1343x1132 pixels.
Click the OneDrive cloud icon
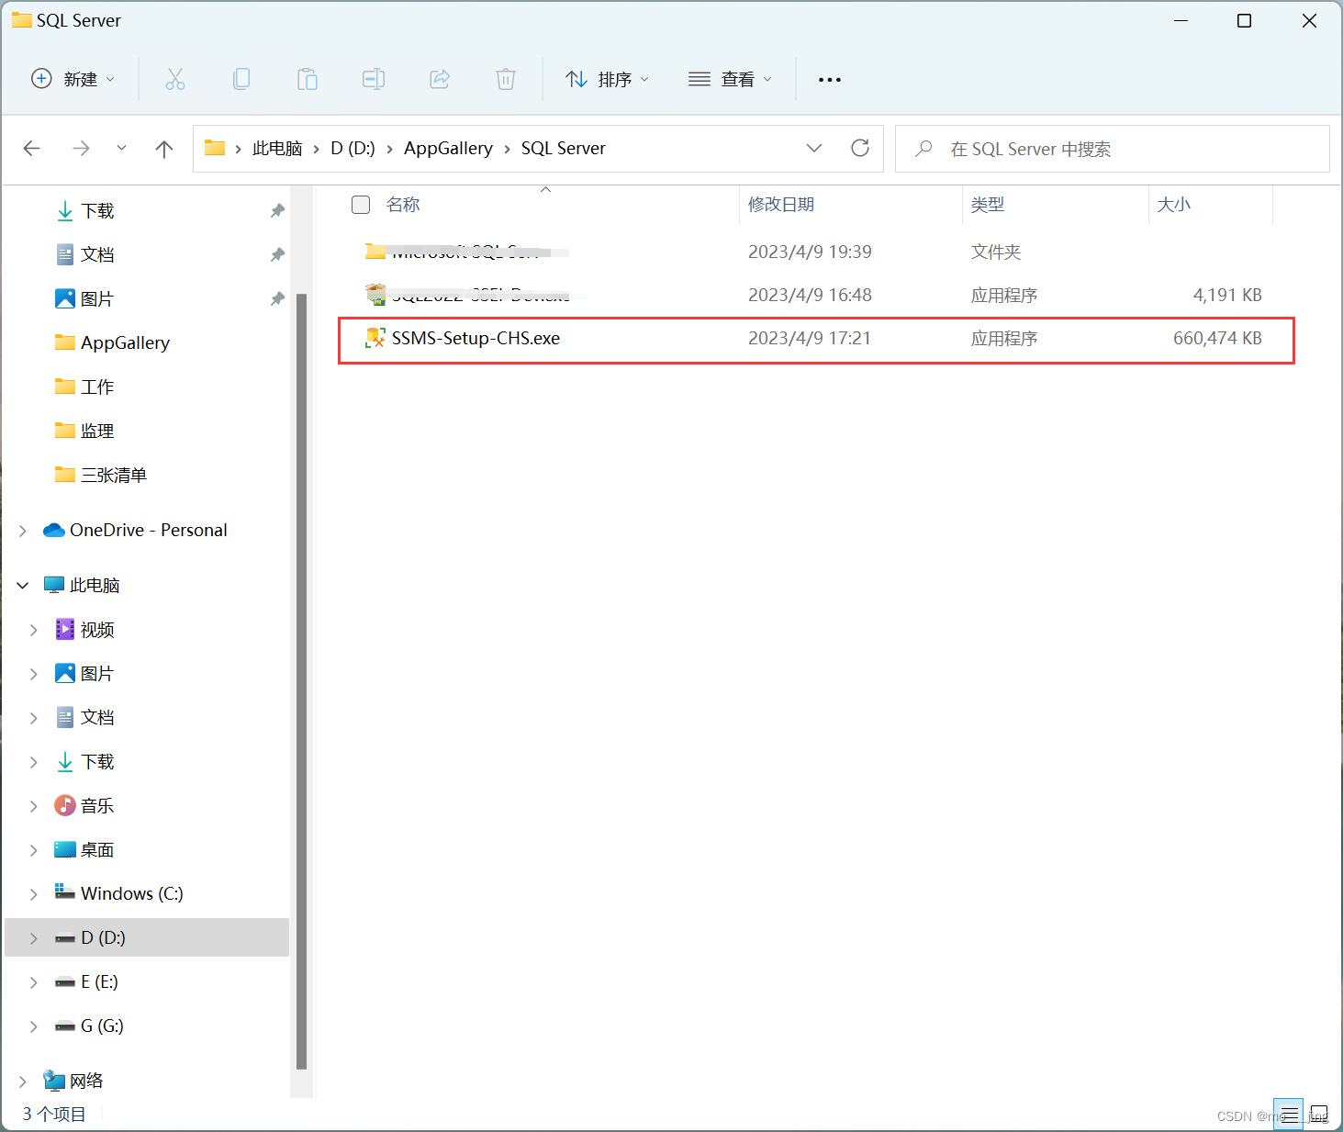point(54,531)
